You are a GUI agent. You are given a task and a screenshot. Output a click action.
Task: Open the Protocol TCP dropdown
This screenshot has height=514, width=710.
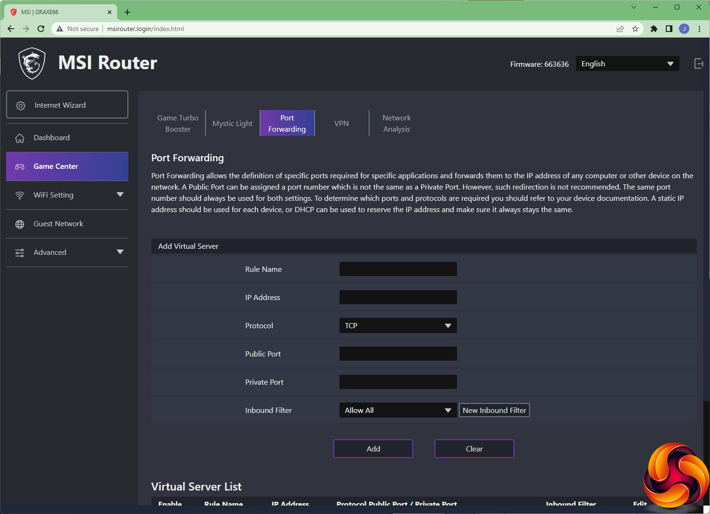[398, 325]
